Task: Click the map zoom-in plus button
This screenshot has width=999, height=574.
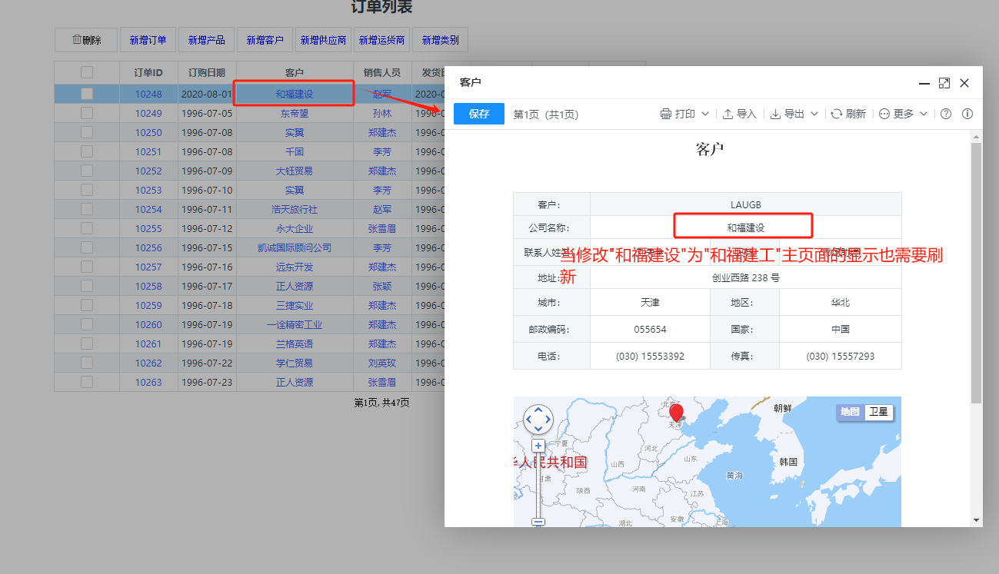Action: point(538,446)
